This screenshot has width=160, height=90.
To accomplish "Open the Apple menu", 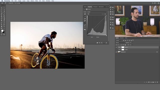I will pyautogui.click(x=2, y=1).
